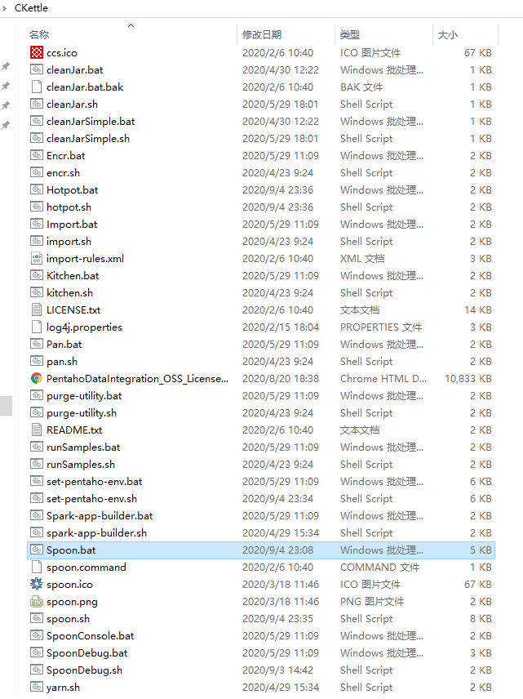Sort by 修改日期 column header
Viewport: 523px width, 699px height.
[262, 34]
